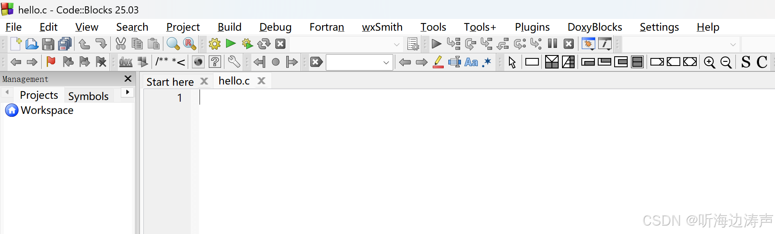Toggle the C comment view icon
775x234 pixels.
pyautogui.click(x=762, y=62)
